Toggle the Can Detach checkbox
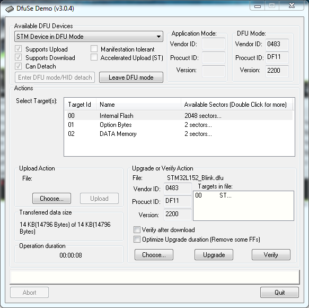This screenshot has width=309, height=308. pos(19,66)
